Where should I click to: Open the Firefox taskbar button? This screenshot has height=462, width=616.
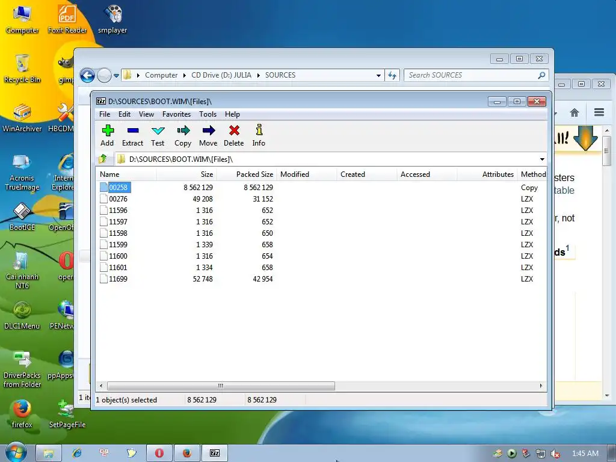click(x=187, y=453)
